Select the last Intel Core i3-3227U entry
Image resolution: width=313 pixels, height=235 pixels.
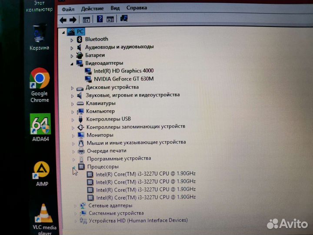coord(146,197)
